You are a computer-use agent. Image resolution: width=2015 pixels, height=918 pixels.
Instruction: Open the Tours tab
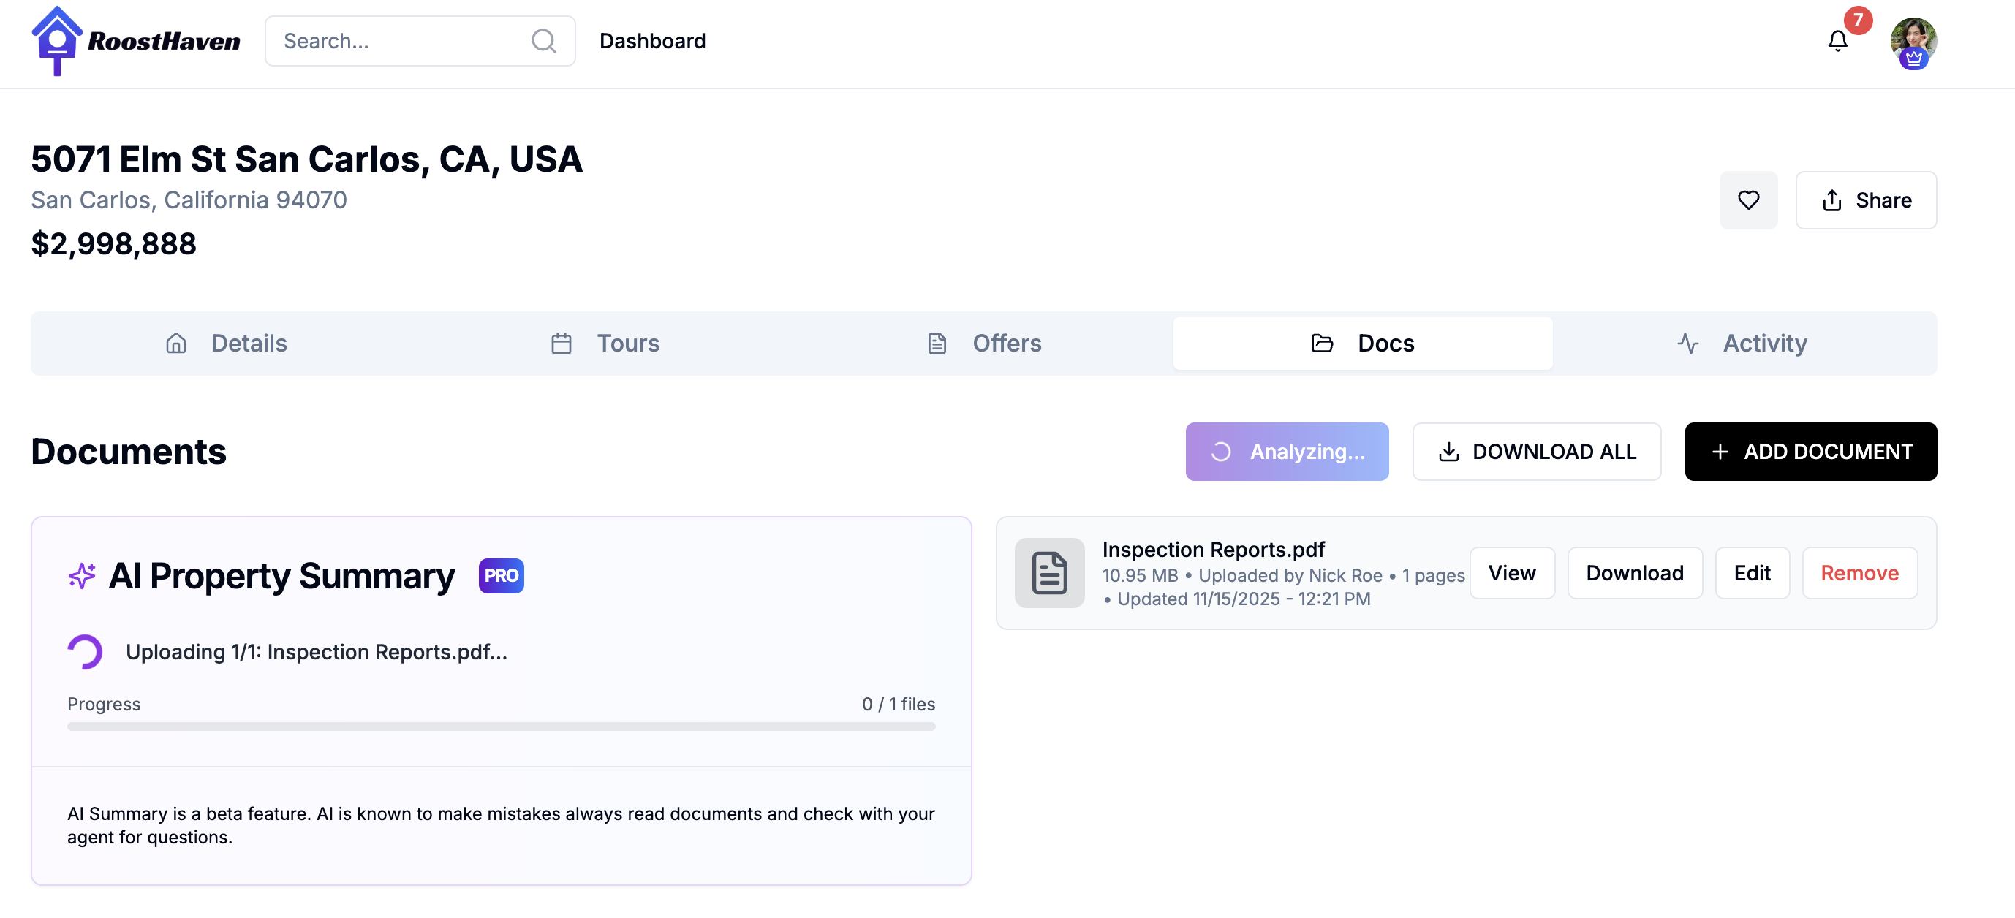click(605, 344)
